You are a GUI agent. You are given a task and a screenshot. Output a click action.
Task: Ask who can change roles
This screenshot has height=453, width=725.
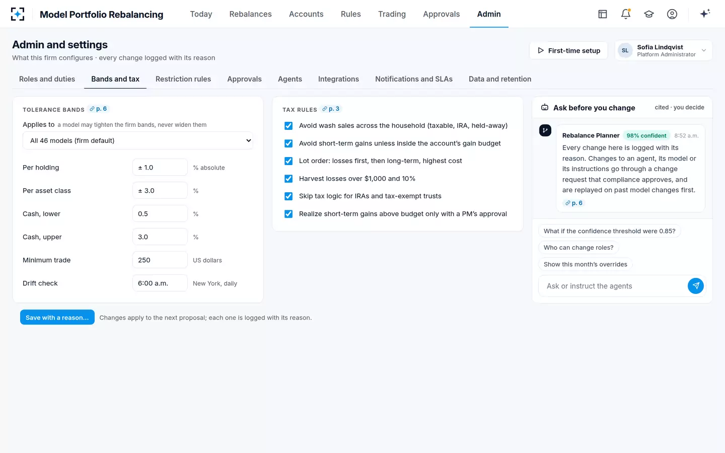coord(578,248)
